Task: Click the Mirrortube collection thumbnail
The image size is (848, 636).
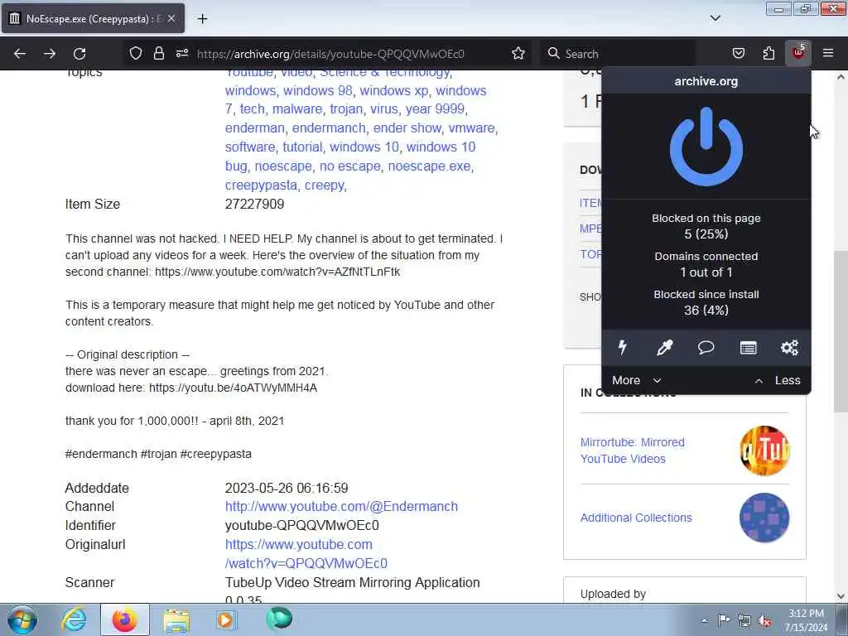Action: coord(764,450)
